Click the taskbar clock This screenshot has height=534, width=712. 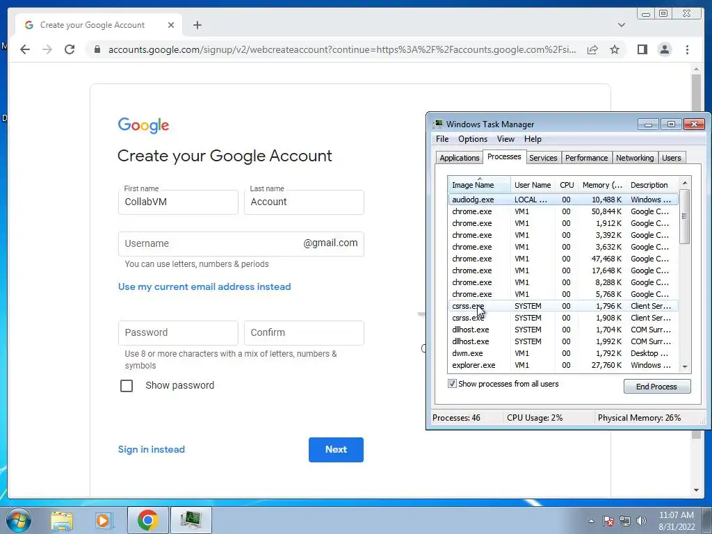coord(677,521)
